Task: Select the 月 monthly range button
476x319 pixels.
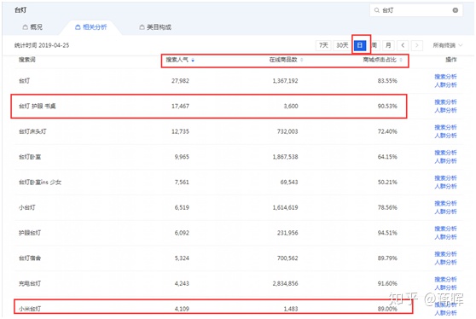Action: (x=388, y=45)
